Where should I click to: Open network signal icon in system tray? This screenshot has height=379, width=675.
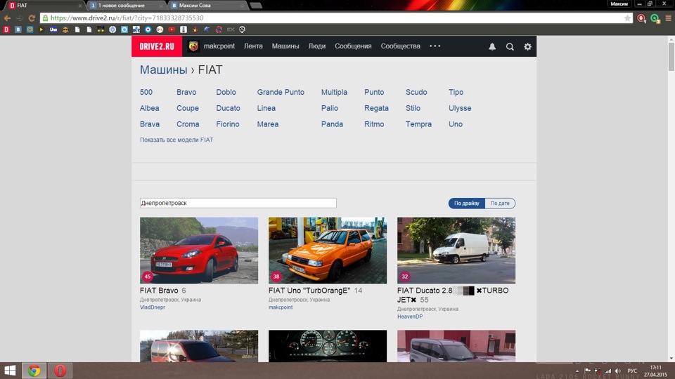[607, 371]
